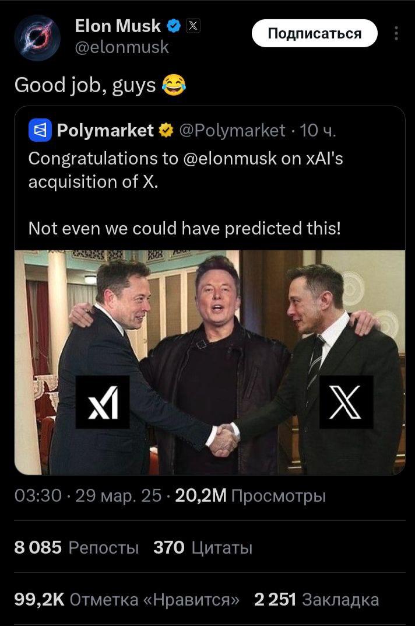Click Polymarket's gold verified badge
The image size is (415, 626).
166,130
